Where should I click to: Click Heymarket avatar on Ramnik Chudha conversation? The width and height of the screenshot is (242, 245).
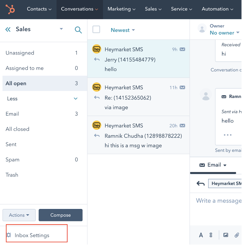(97, 125)
